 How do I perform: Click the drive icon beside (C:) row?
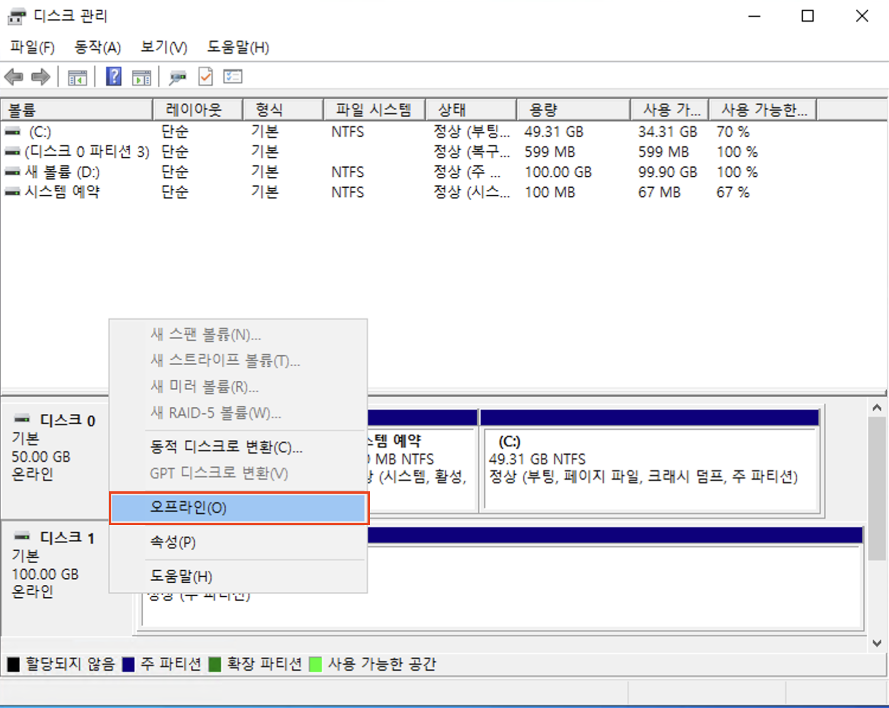12,131
